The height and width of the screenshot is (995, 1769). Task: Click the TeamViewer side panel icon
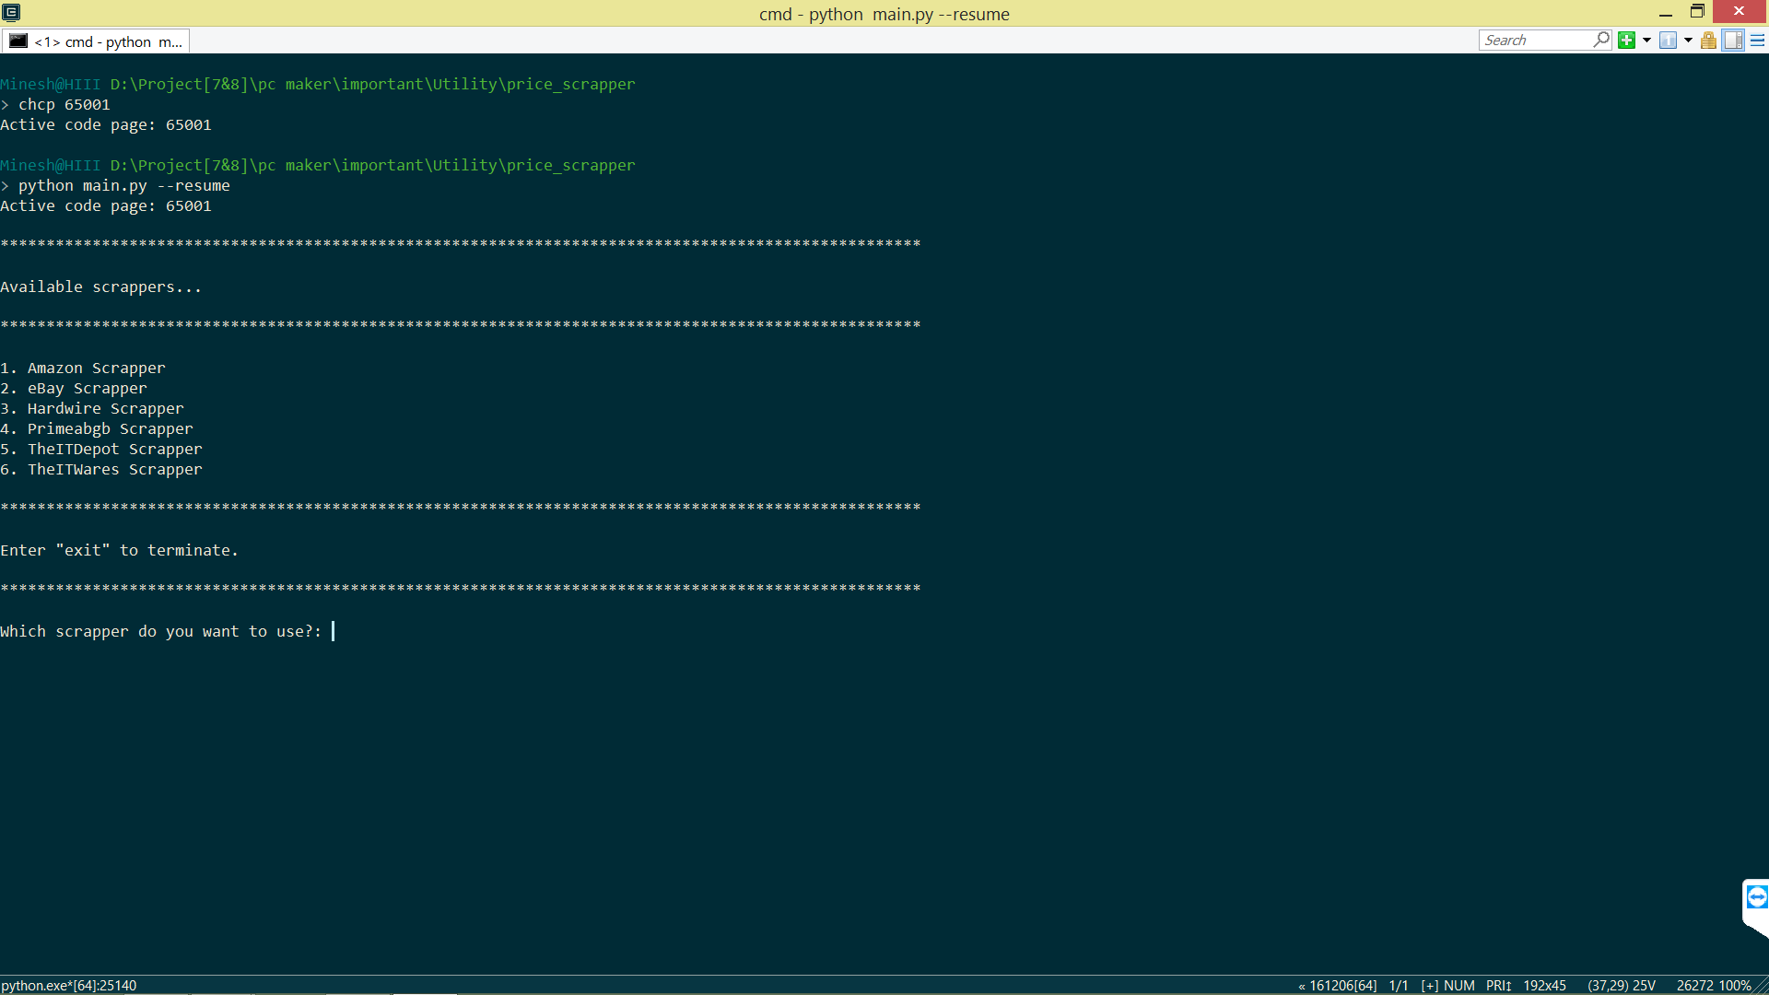[x=1756, y=897]
